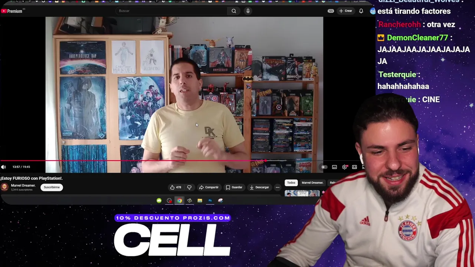The image size is (475, 267).
Task: Start voice search with the microphone icon
Action: (248, 11)
